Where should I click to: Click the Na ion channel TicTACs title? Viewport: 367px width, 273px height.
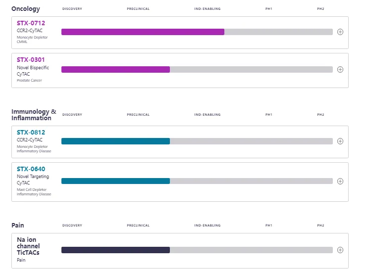click(x=29, y=246)
